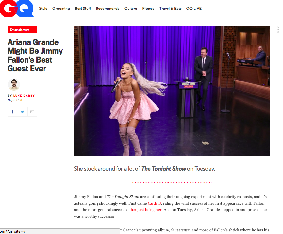Open the Cardi B link
This screenshot has width=283, height=234.
(x=154, y=203)
